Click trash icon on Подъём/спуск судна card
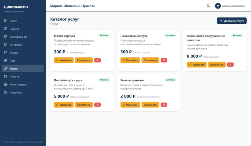Viewport: 251px width, 146px height. (x=97, y=105)
